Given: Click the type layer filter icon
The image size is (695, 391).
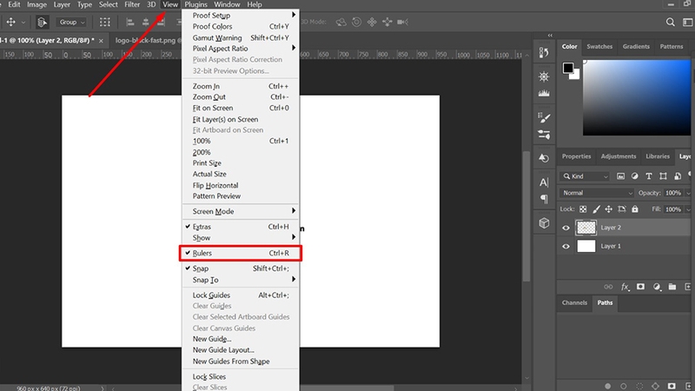Looking at the screenshot, I should point(649,176).
